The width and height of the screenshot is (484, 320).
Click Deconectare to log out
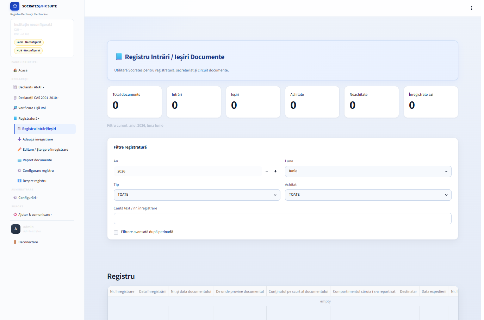pyautogui.click(x=28, y=242)
